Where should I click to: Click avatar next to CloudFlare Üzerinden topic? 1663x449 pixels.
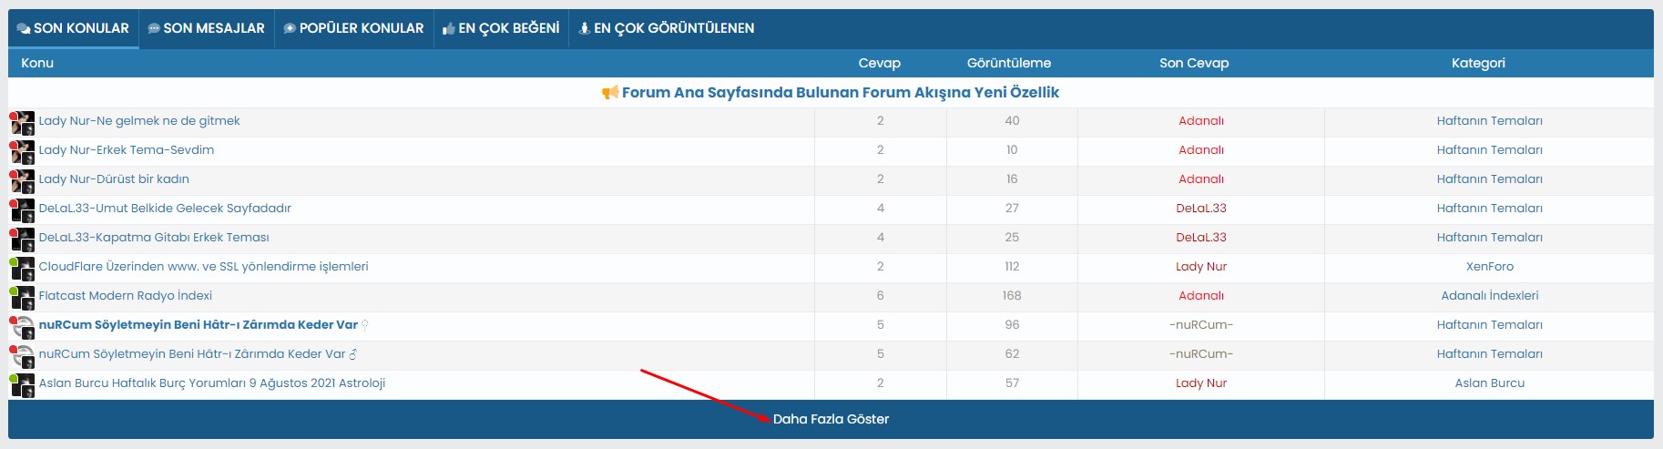click(x=22, y=268)
